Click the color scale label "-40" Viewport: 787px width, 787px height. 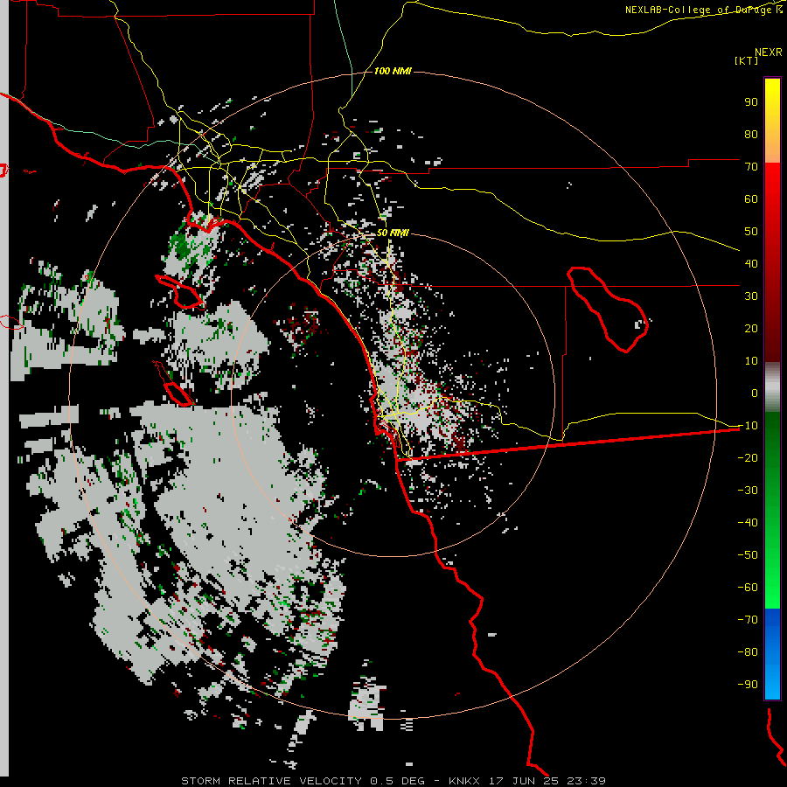point(748,523)
